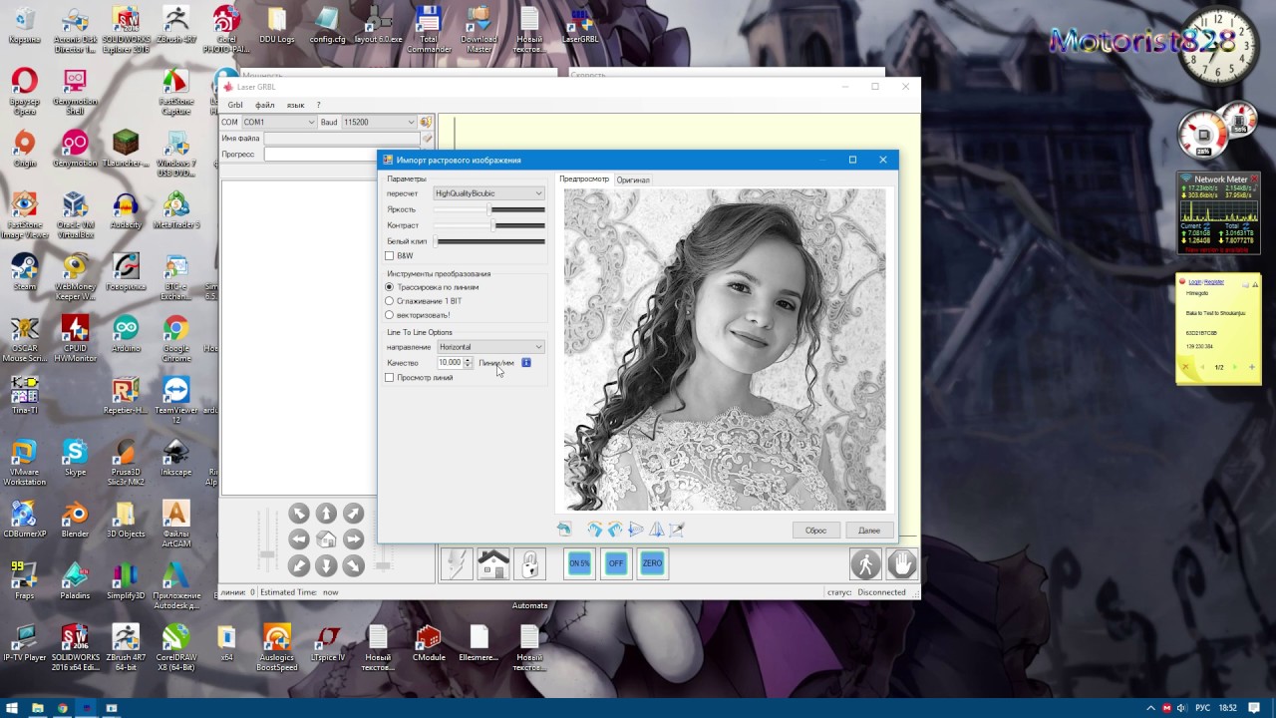Image resolution: width=1276 pixels, height=718 pixels.
Task: Switch to the Предпросмотр tab
Action: [584, 179]
